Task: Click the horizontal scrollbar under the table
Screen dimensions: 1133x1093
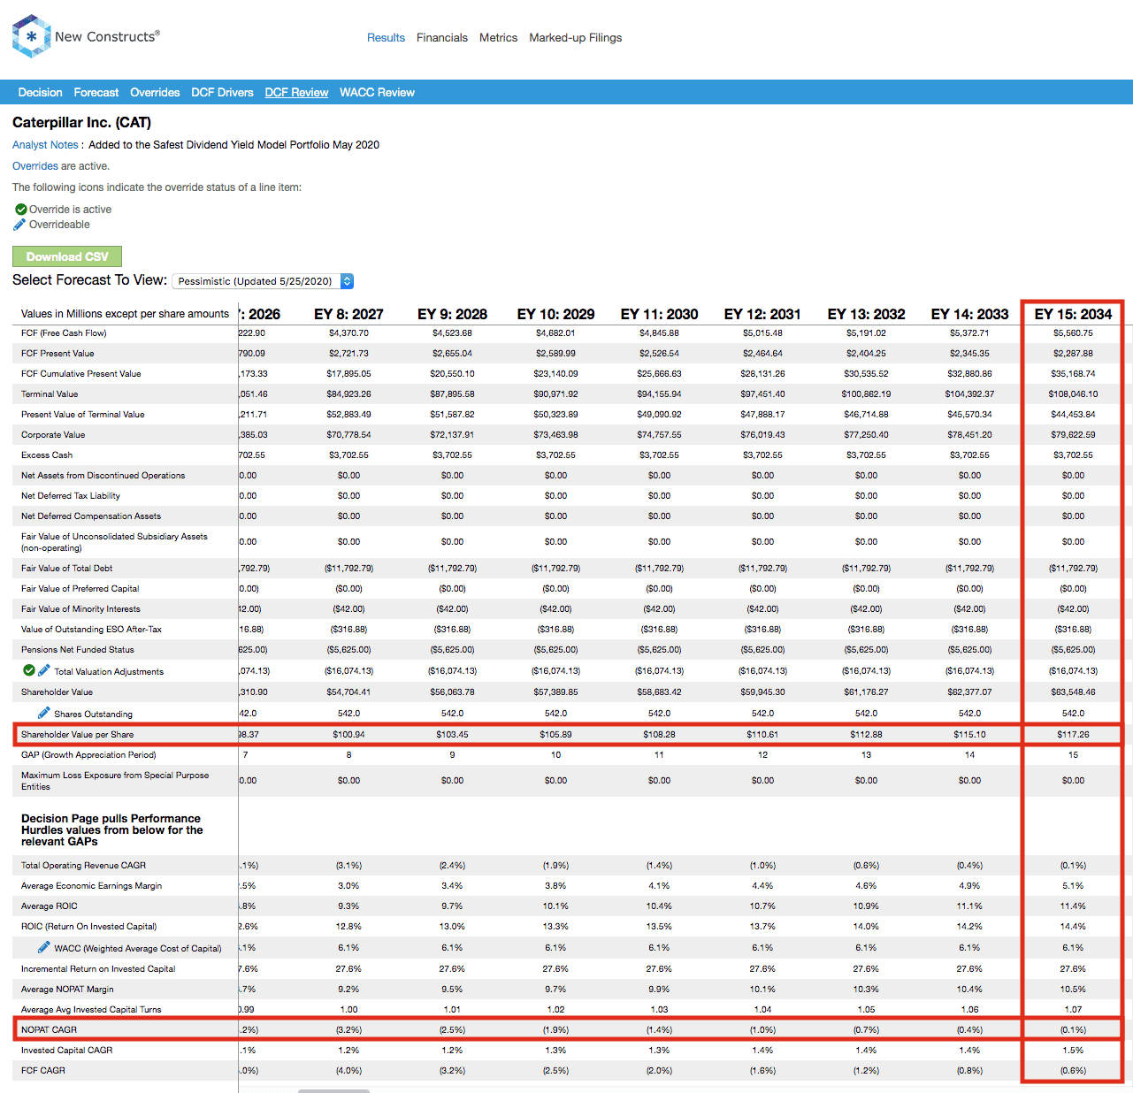Action: pyautogui.click(x=333, y=1091)
